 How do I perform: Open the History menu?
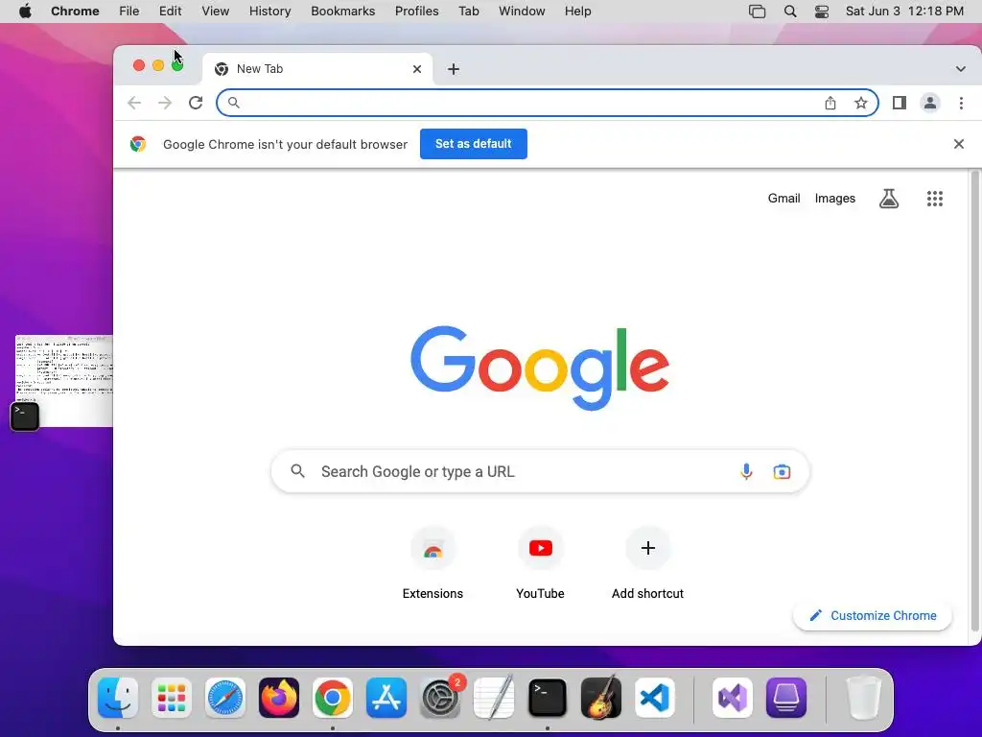click(269, 12)
